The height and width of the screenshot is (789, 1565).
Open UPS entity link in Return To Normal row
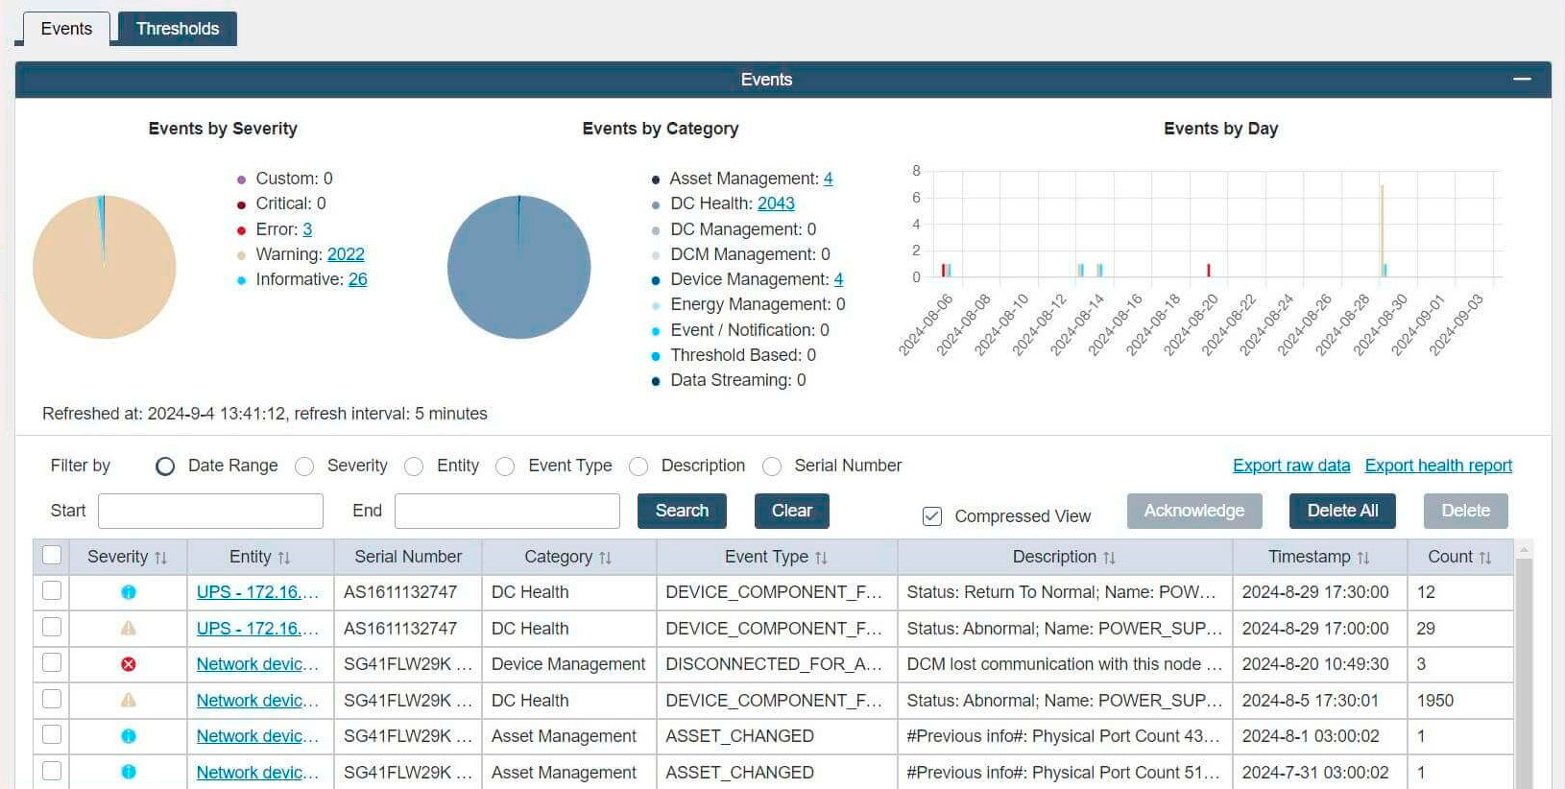257,592
